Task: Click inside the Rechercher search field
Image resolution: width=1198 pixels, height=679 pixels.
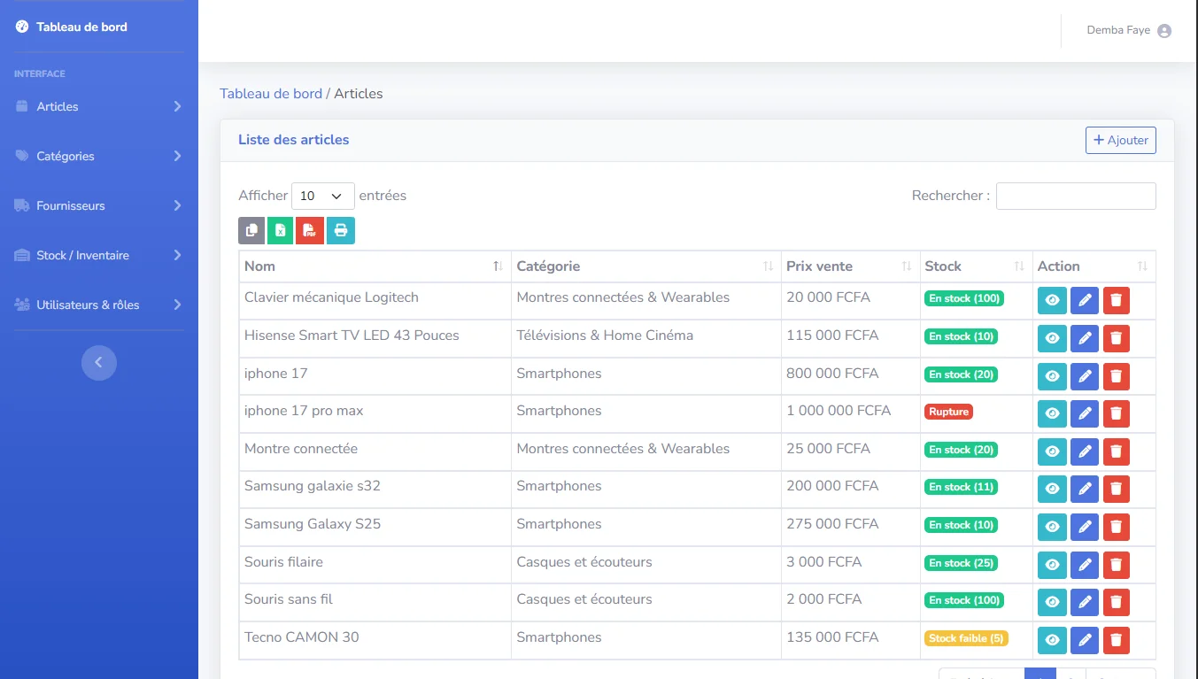Action: pyautogui.click(x=1075, y=196)
